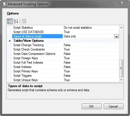Open the Types of data dropdown arrow
Viewport: 130px width, 116px height.
(116, 36)
